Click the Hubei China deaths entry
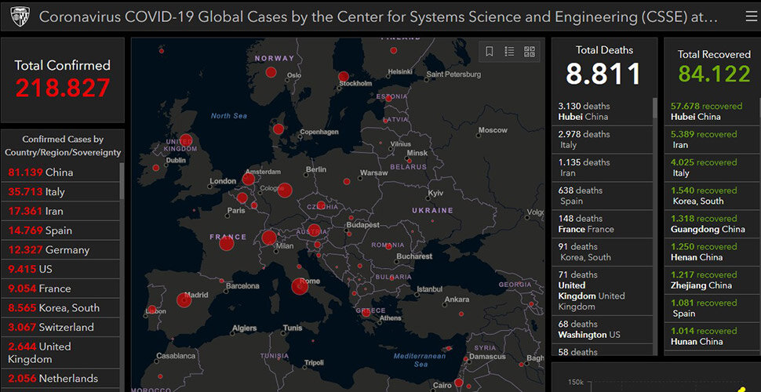This screenshot has width=761, height=392. click(603, 111)
